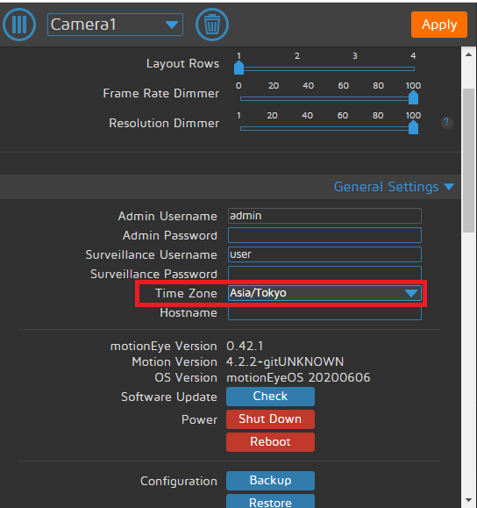Image resolution: width=477 pixels, height=508 pixels.
Task: Click the Surveillance Password field
Action: pyautogui.click(x=324, y=274)
